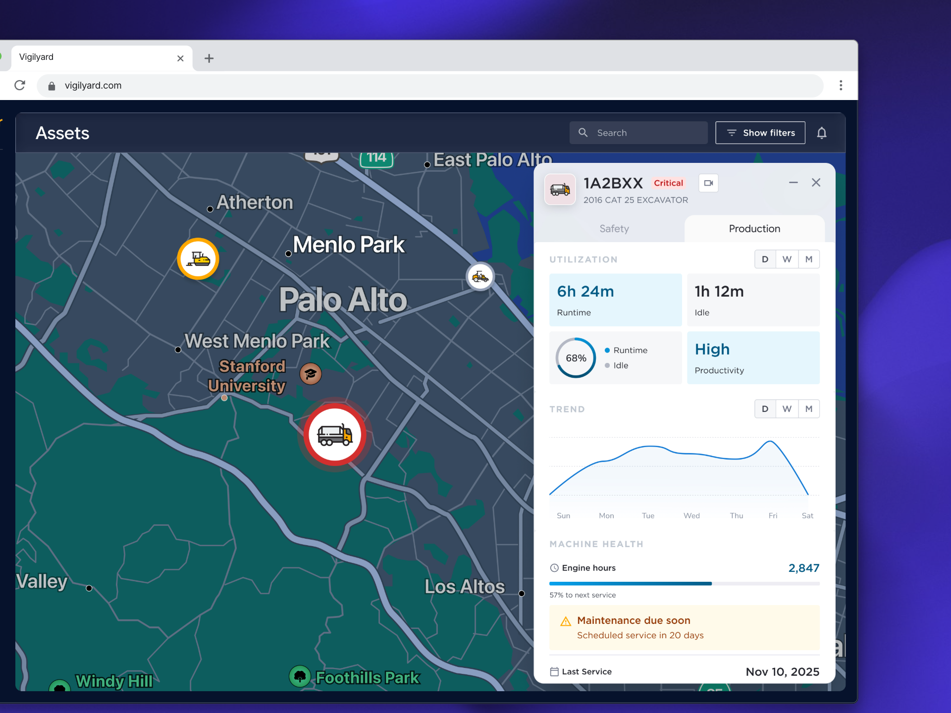Screen dimensions: 951x713
Task: Click the truck asset thumbnail in panel header
Action: (560, 189)
